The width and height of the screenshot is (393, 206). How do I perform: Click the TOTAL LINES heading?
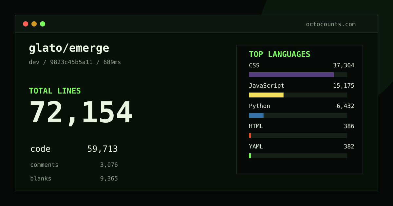pos(55,91)
